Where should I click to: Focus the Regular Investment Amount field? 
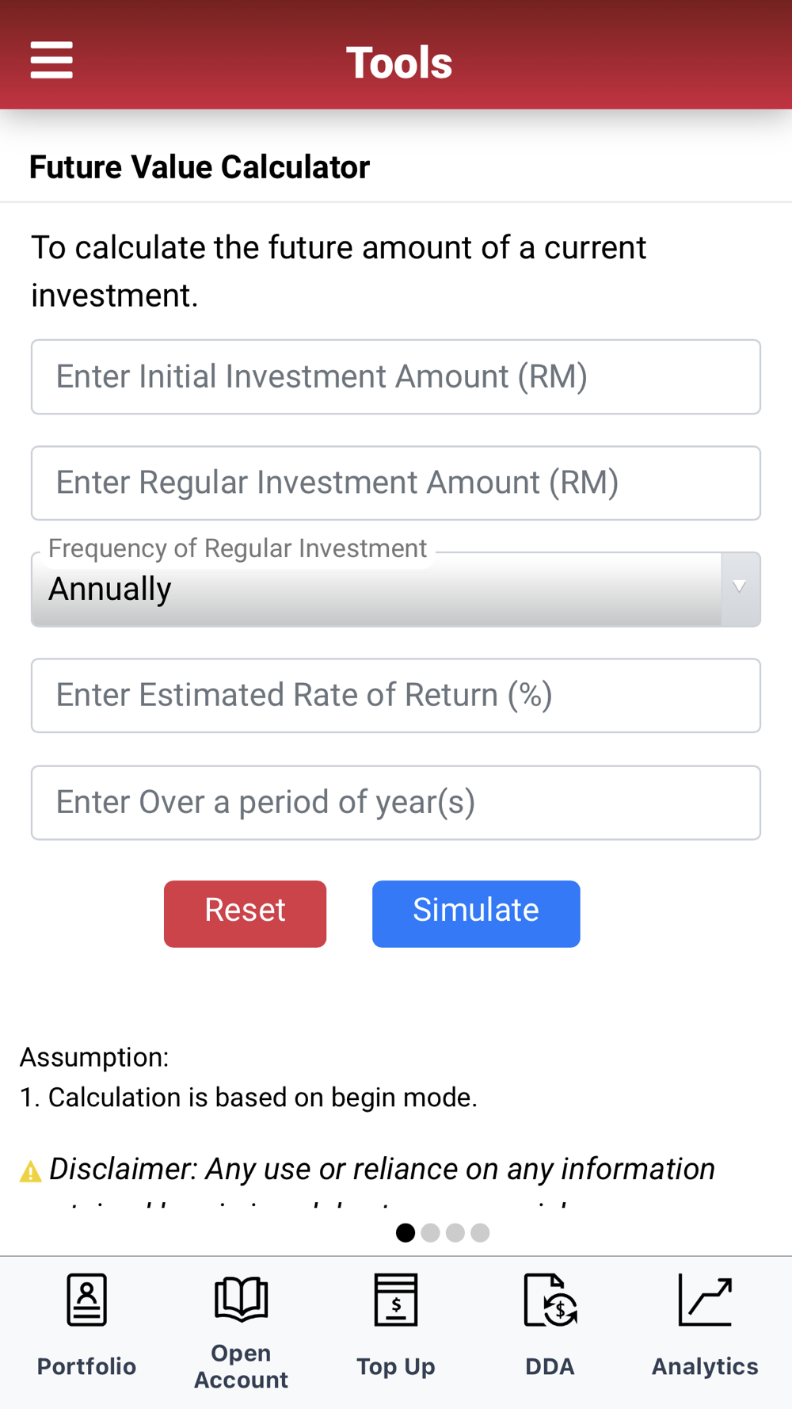tap(396, 483)
